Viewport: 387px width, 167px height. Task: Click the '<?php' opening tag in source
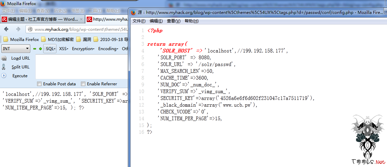point(155,30)
